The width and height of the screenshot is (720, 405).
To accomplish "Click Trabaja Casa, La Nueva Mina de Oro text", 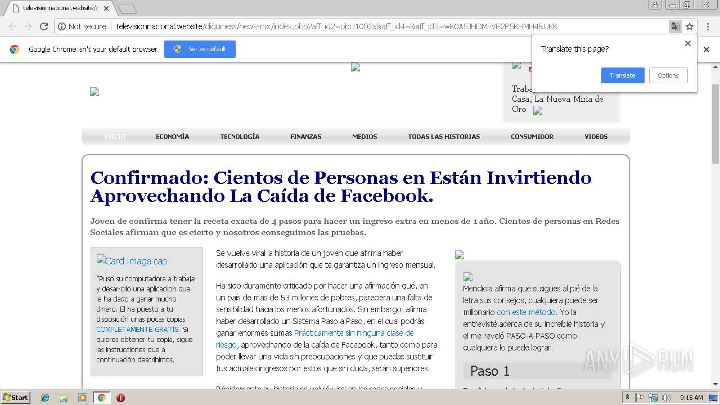I will [557, 99].
